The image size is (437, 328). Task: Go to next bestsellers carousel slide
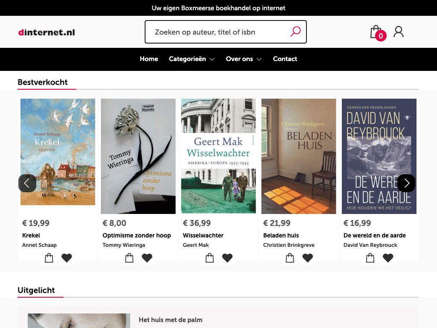406,183
